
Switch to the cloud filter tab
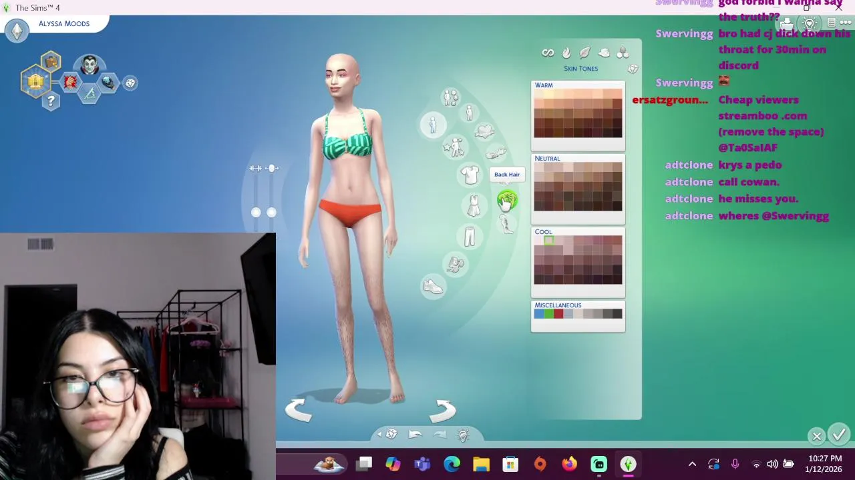604,53
